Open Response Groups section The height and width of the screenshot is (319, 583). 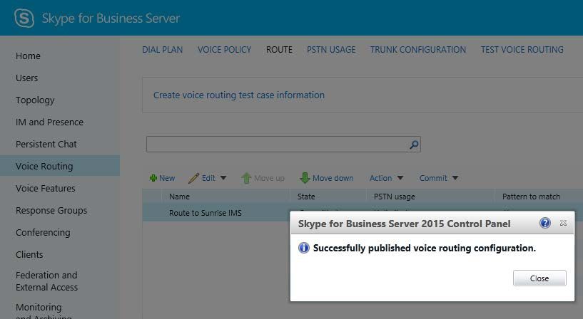point(51,211)
